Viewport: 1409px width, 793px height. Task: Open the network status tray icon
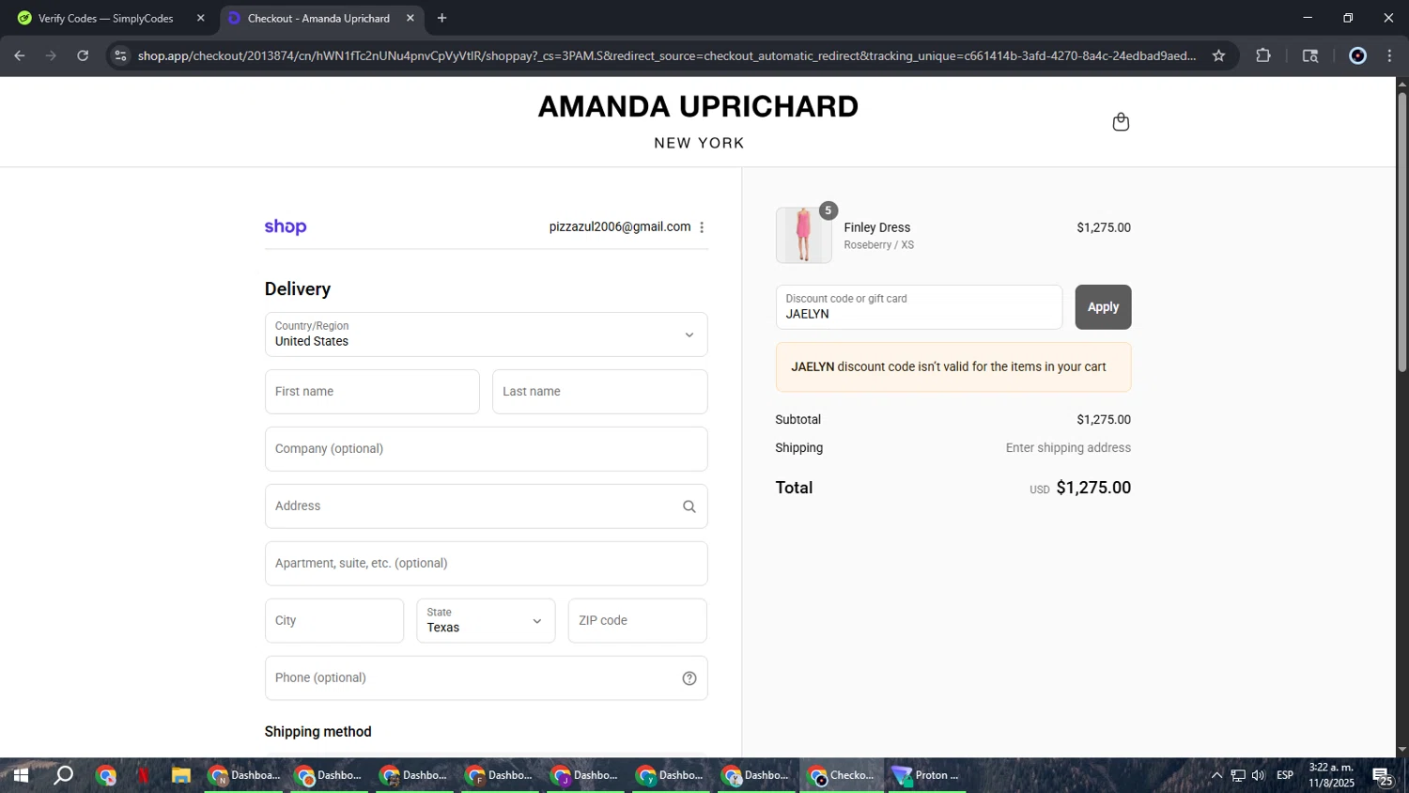(1238, 775)
